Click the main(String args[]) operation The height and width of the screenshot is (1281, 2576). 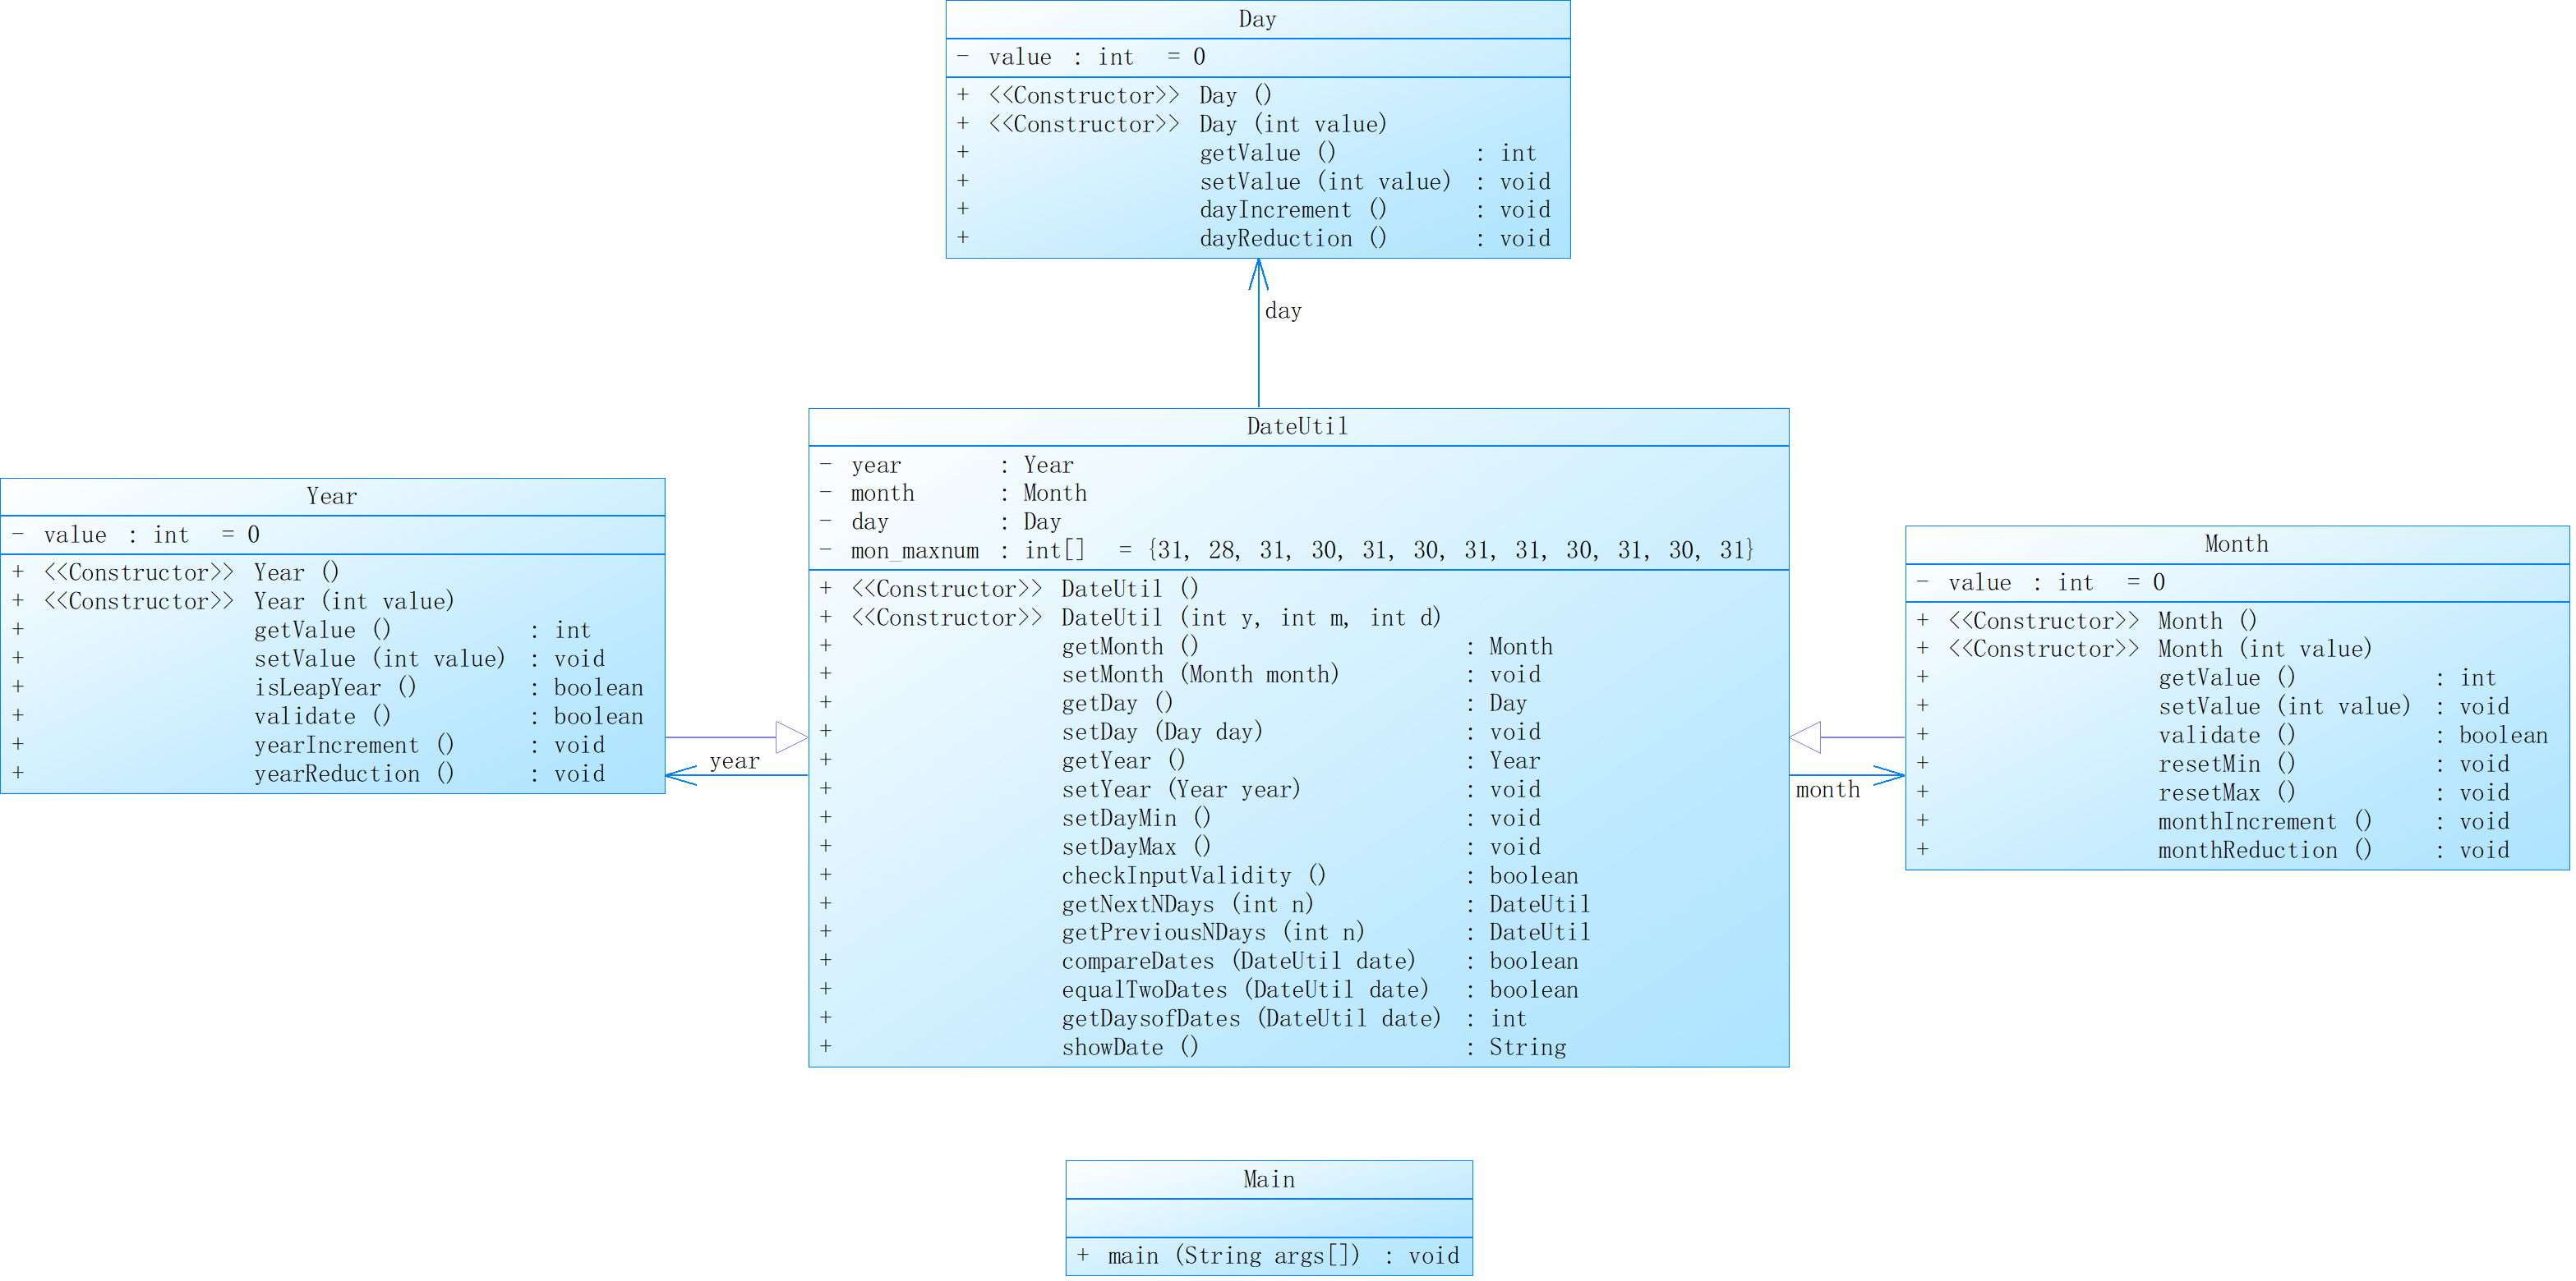pyautogui.click(x=1233, y=1256)
